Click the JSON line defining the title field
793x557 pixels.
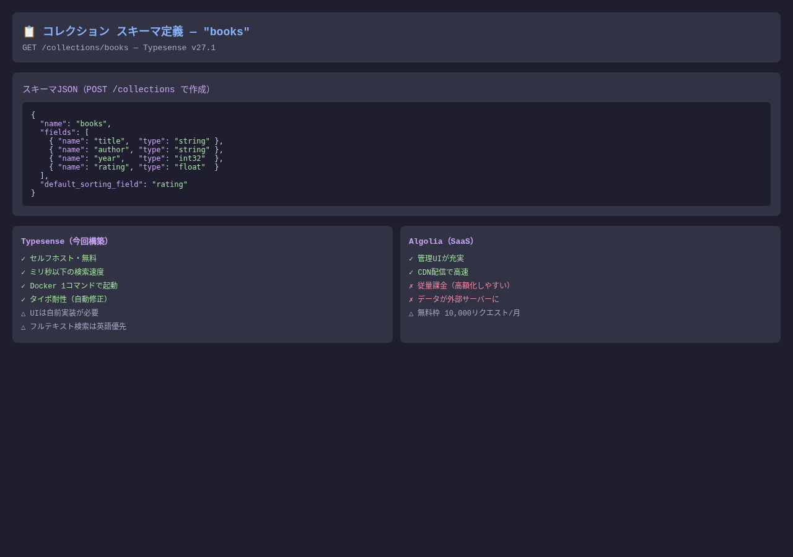click(136, 141)
